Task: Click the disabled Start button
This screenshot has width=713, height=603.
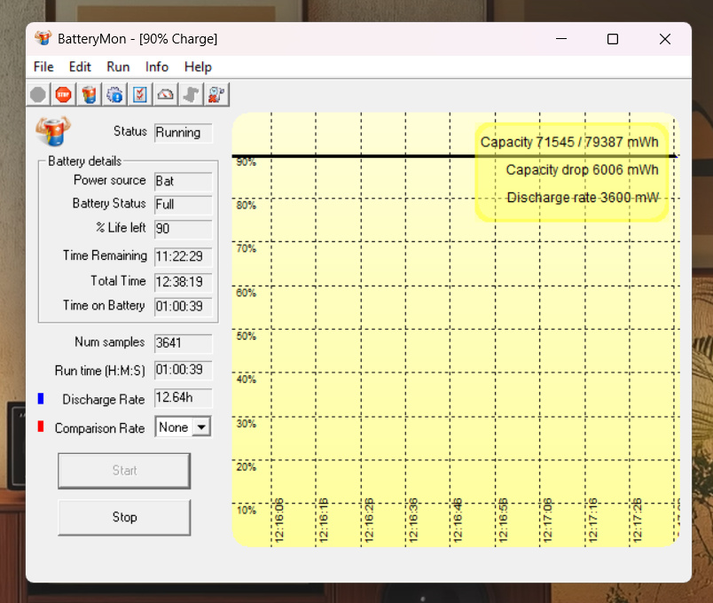Action: [124, 471]
